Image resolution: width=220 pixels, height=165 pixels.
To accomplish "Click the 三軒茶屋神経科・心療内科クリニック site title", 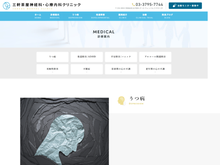I will tap(47, 5).
